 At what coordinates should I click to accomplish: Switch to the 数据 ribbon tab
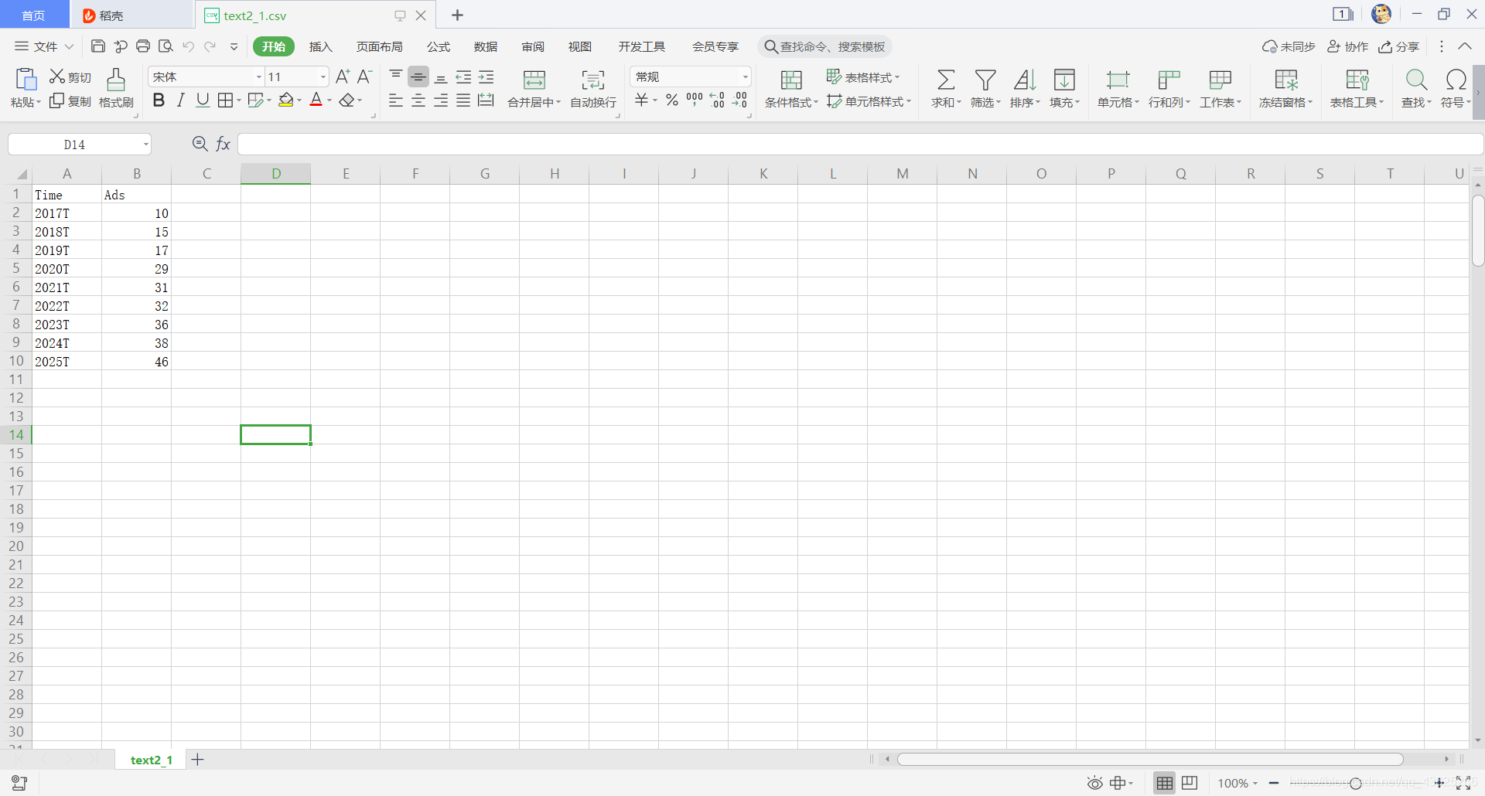(x=486, y=46)
